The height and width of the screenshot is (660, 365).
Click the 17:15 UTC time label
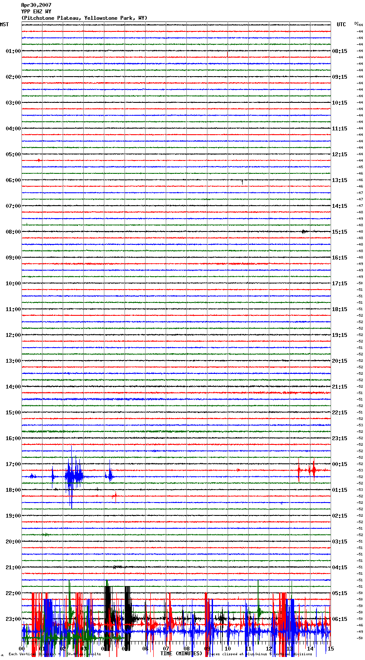340,284
